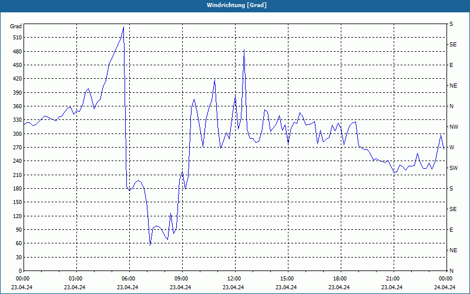Click the 00:00 label above 24.04.24
Viewport: 470px width, 294px height.
(x=445, y=279)
